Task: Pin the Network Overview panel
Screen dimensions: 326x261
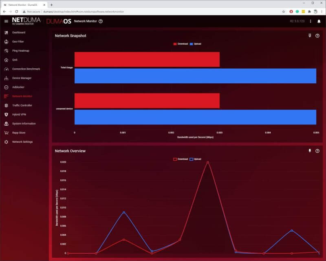Action: pos(310,151)
